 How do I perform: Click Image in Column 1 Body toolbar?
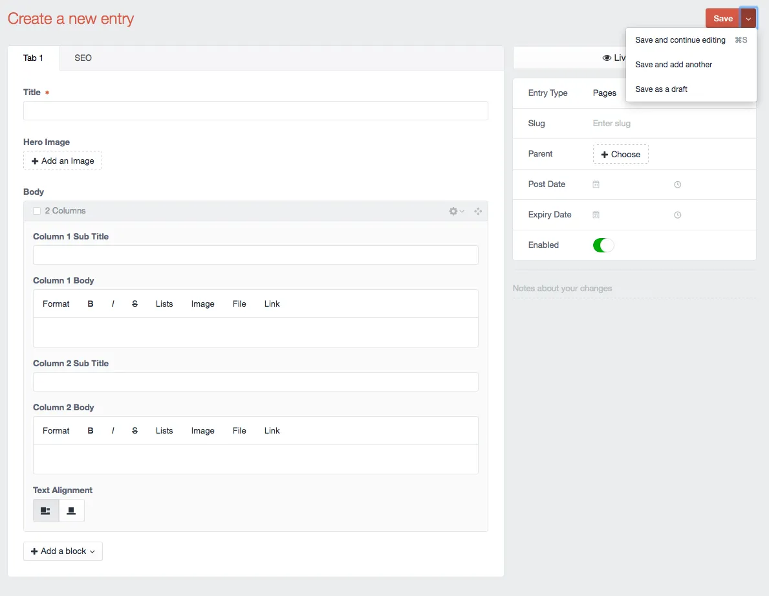(x=202, y=304)
